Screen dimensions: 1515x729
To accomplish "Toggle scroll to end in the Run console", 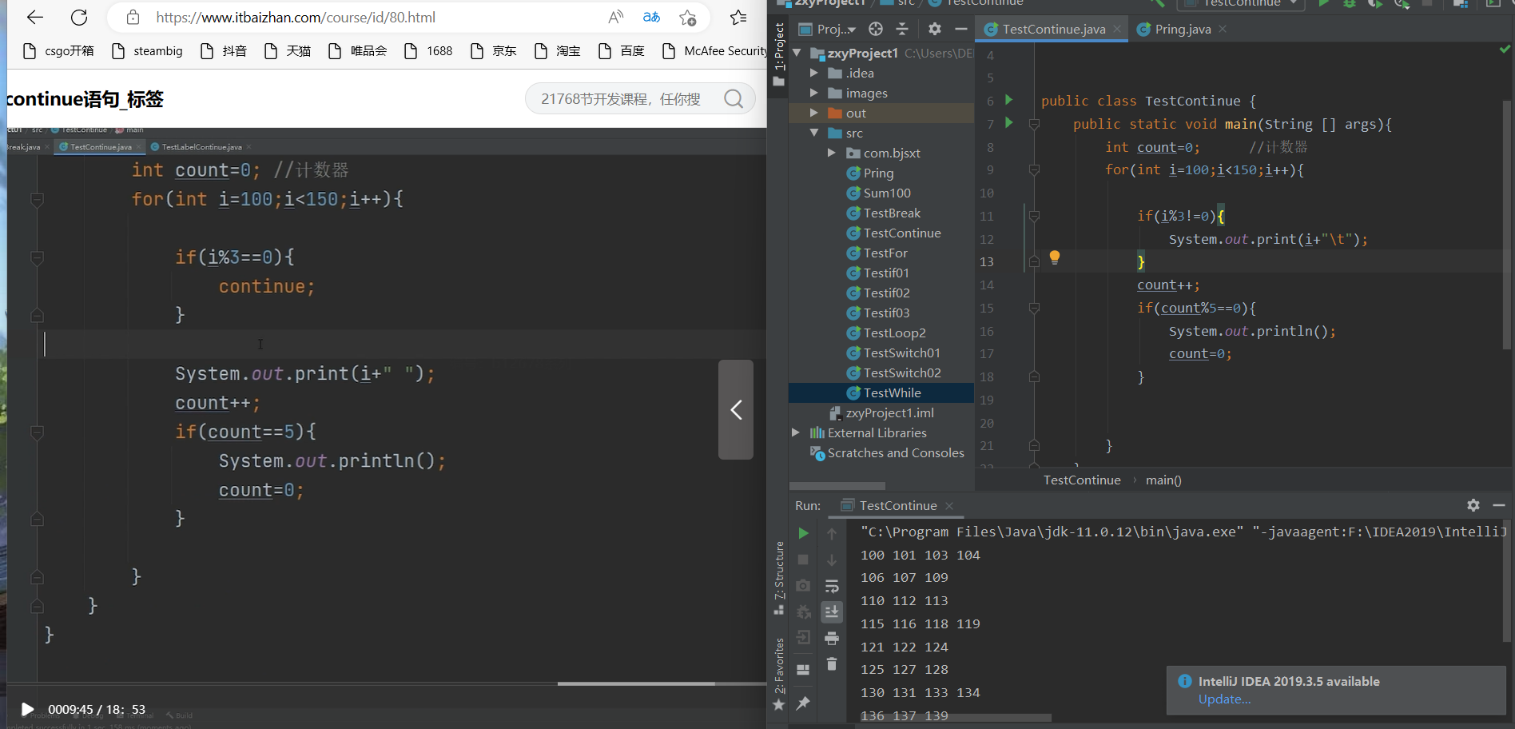I will (x=832, y=612).
